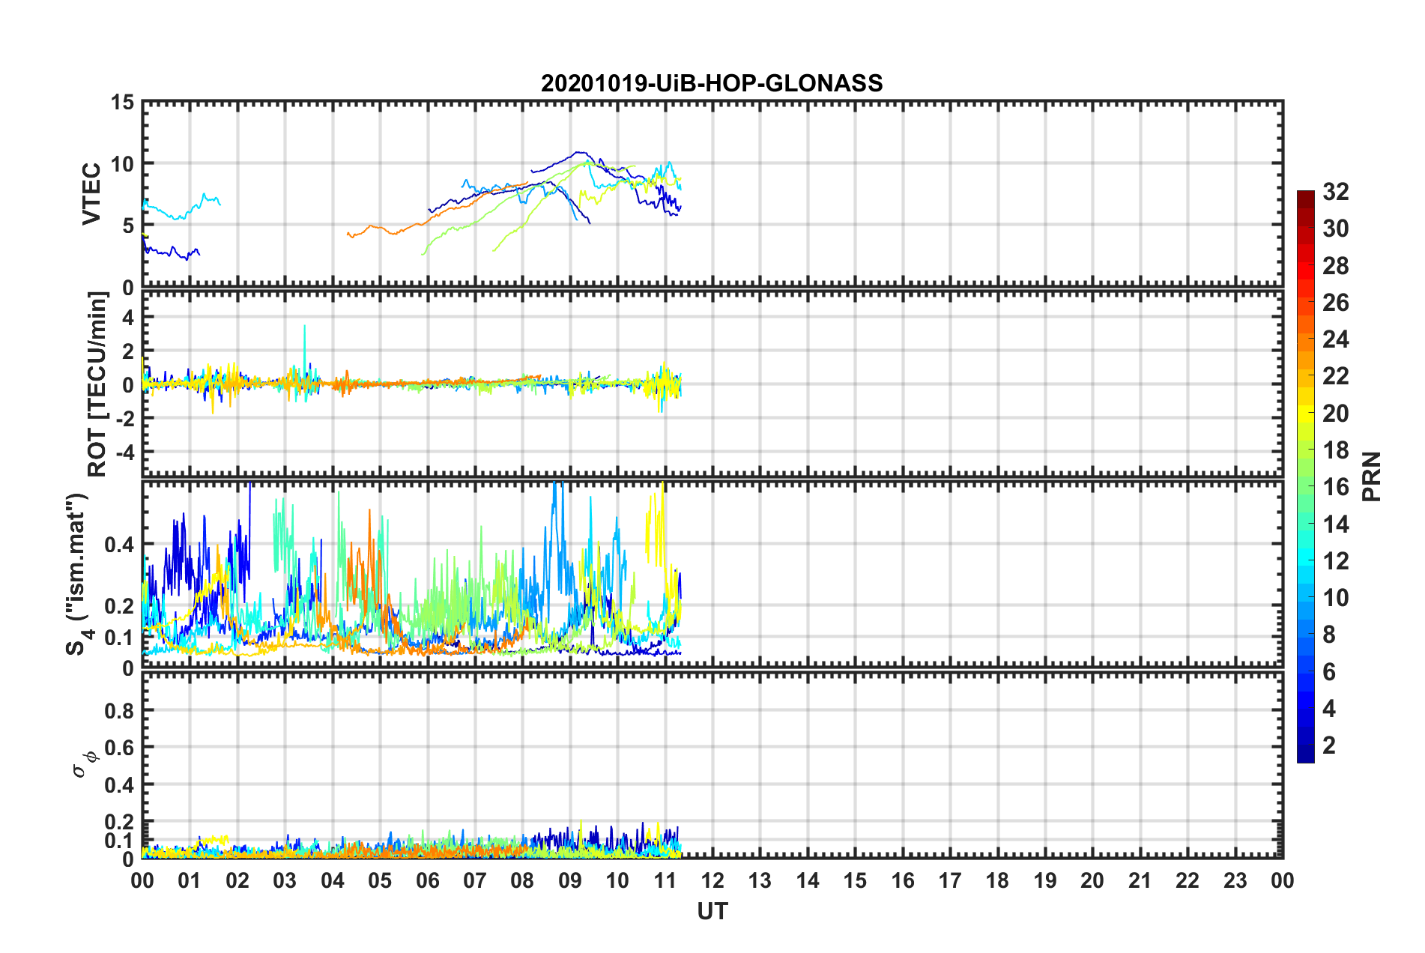Click colorbar tick label 10
This screenshot has width=1425, height=953.
pos(1335,598)
